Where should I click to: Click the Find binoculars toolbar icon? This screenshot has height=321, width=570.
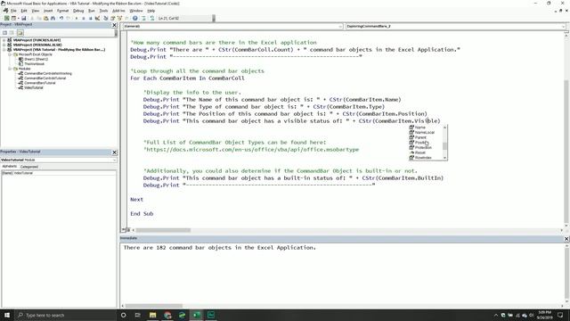point(53,18)
